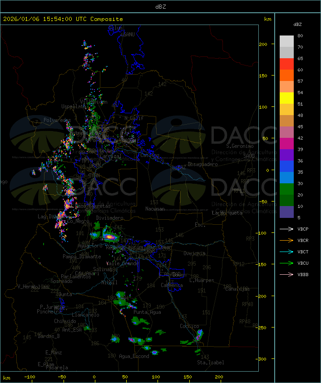321x383 pixels.
Task: Click the green VBCU arrow icon
Action: tap(287, 263)
